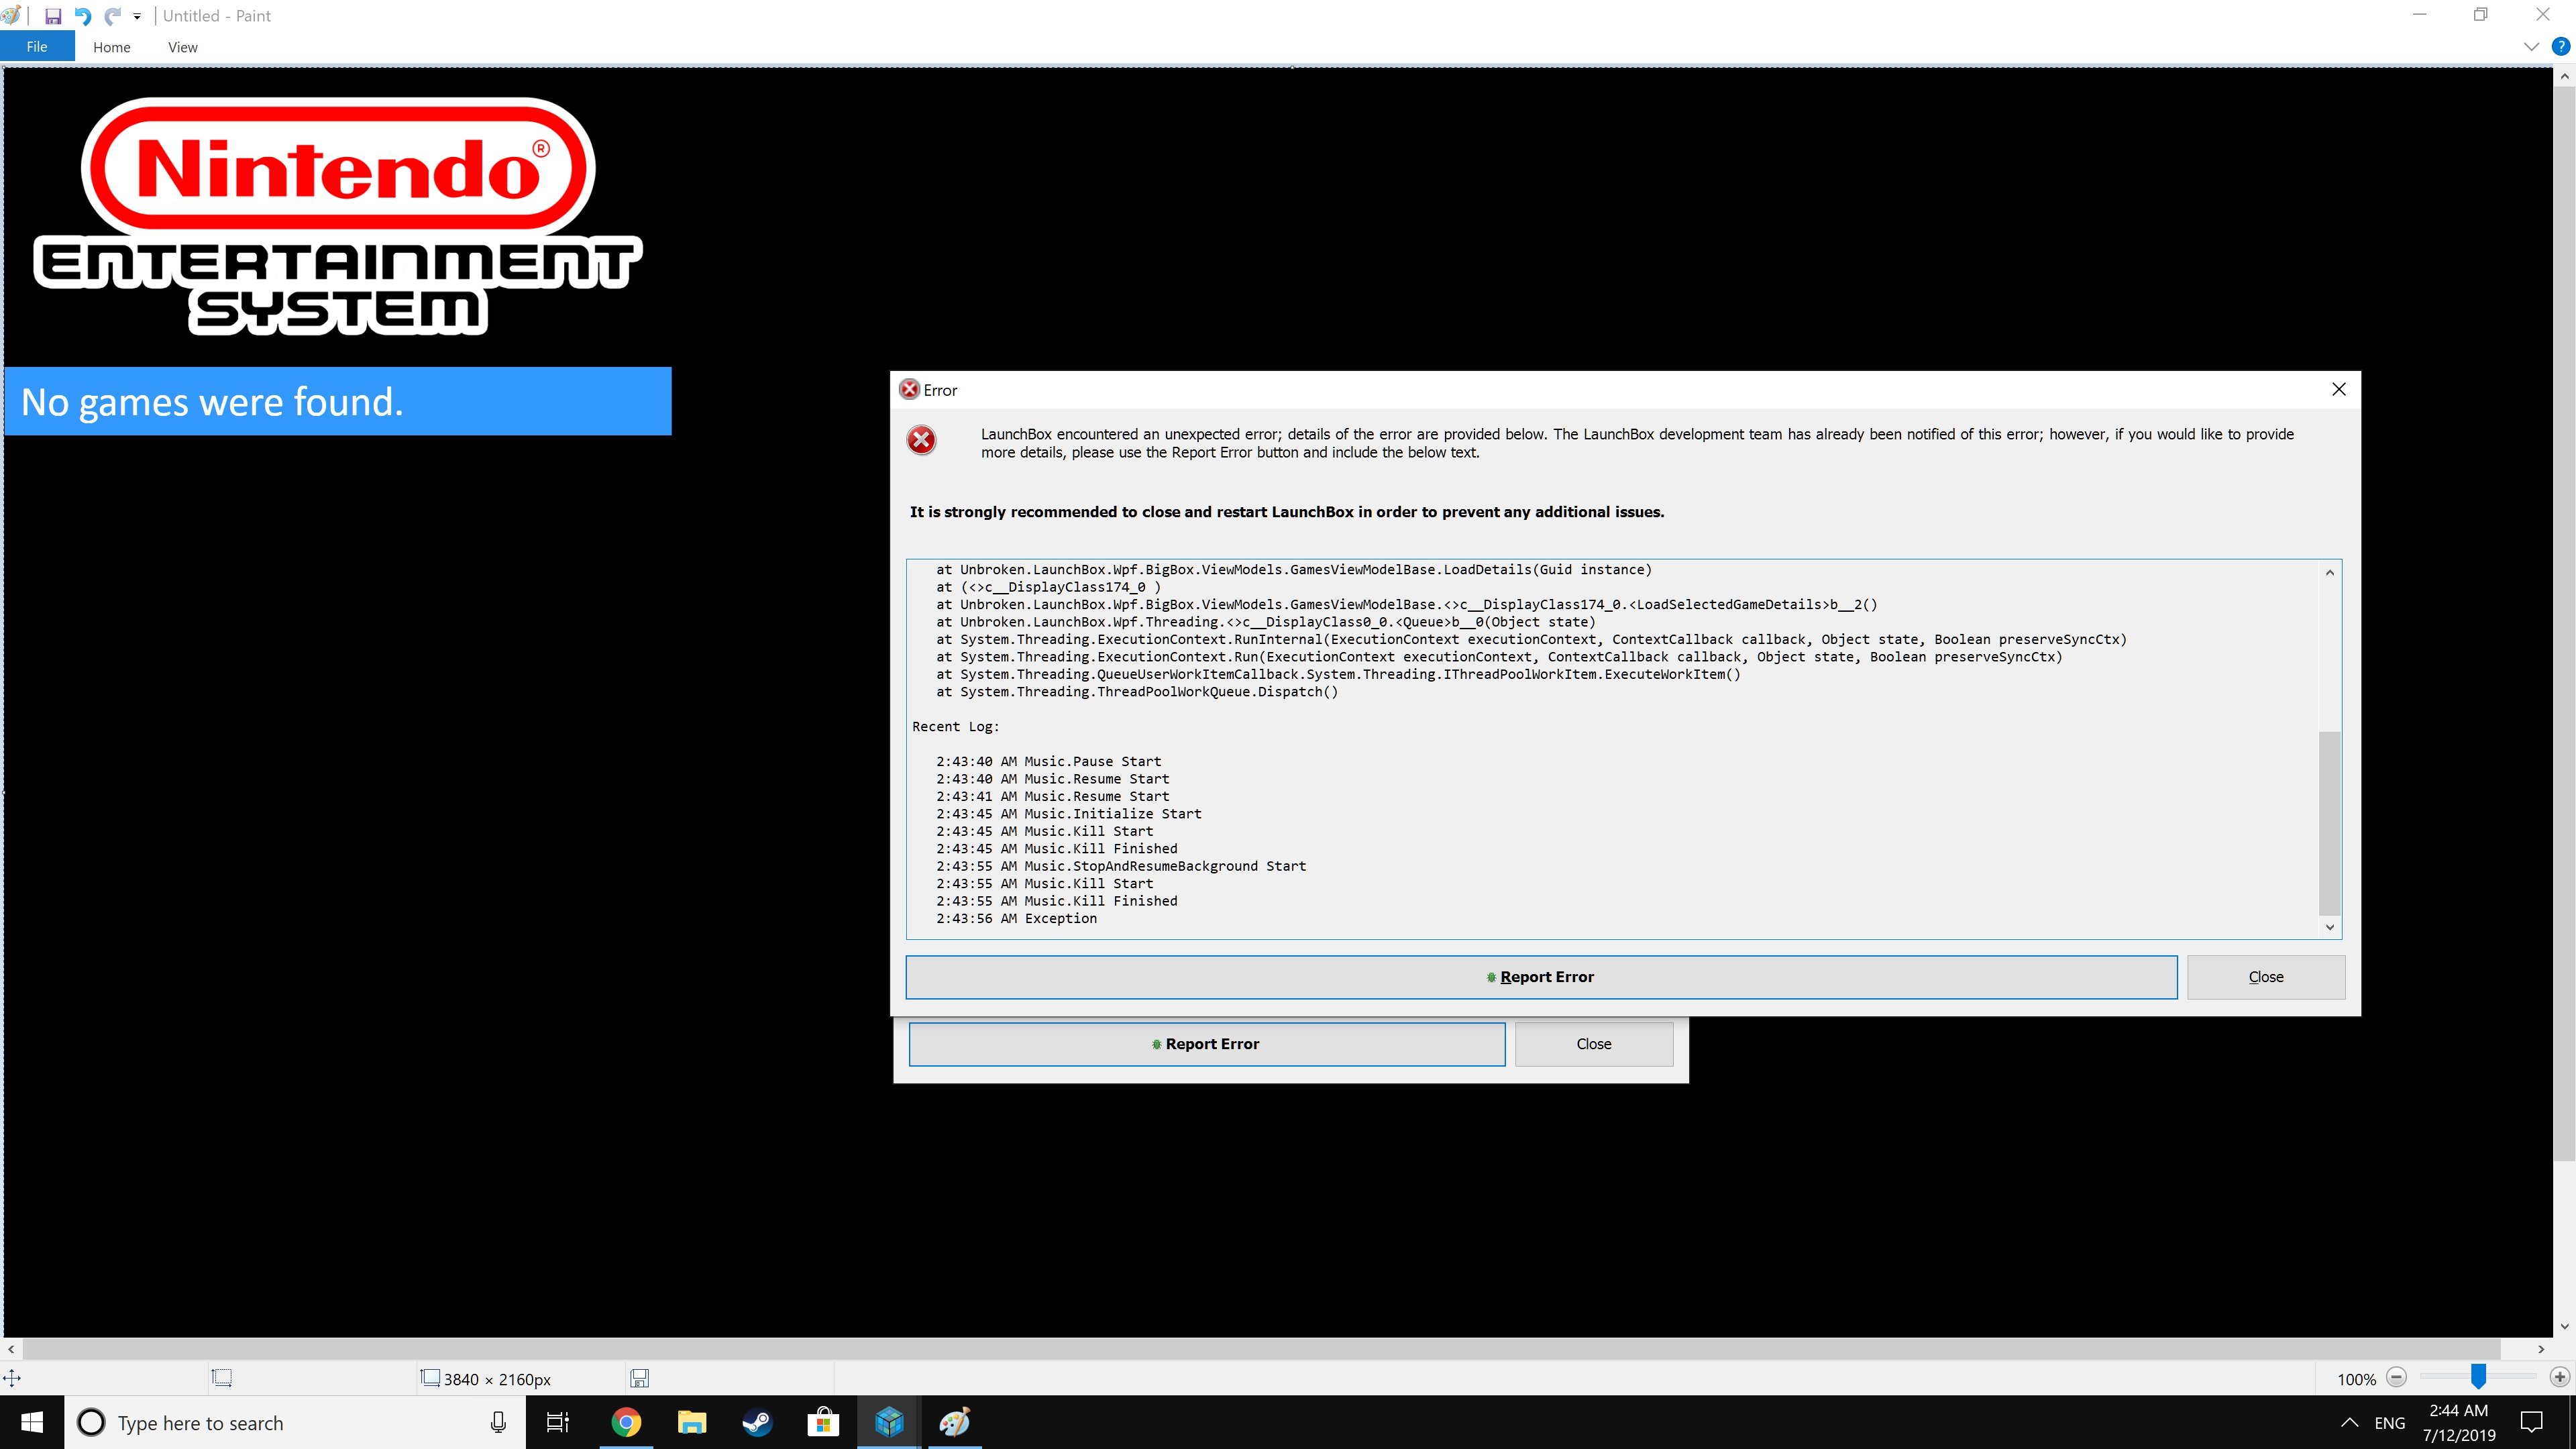This screenshot has height=1449, width=2576.
Task: Open the File menu in Paint
Action: pos(37,47)
